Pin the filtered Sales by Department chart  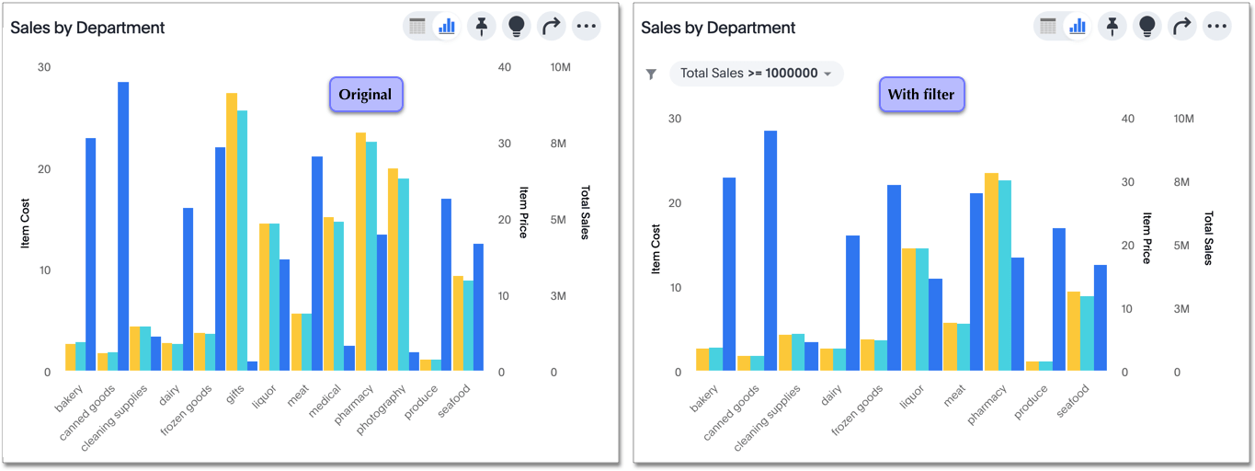coord(1112,27)
